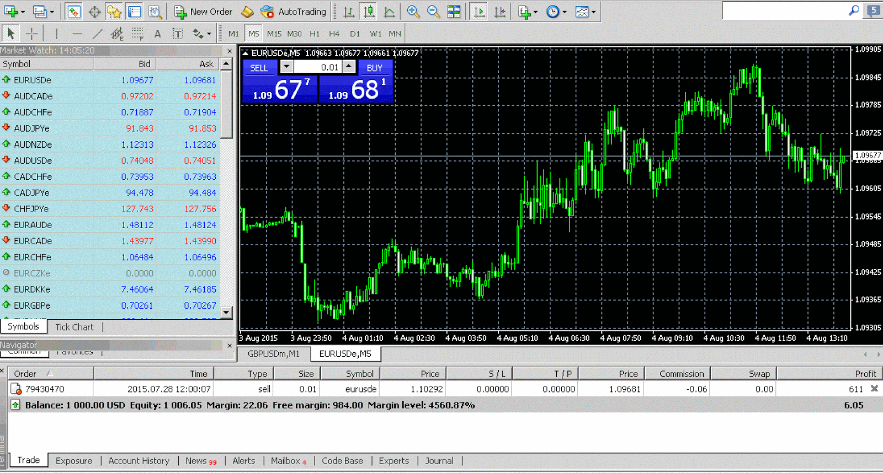Open the Strategy Tester icon
The width and height of the screenshot is (883, 474).
[x=155, y=11]
